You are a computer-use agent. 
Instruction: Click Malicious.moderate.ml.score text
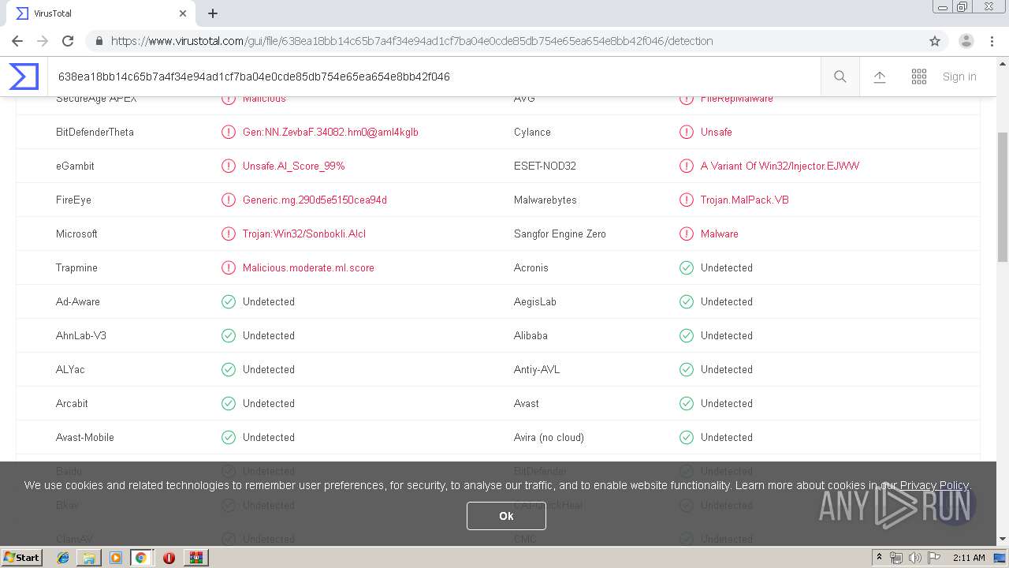pyautogui.click(x=308, y=267)
